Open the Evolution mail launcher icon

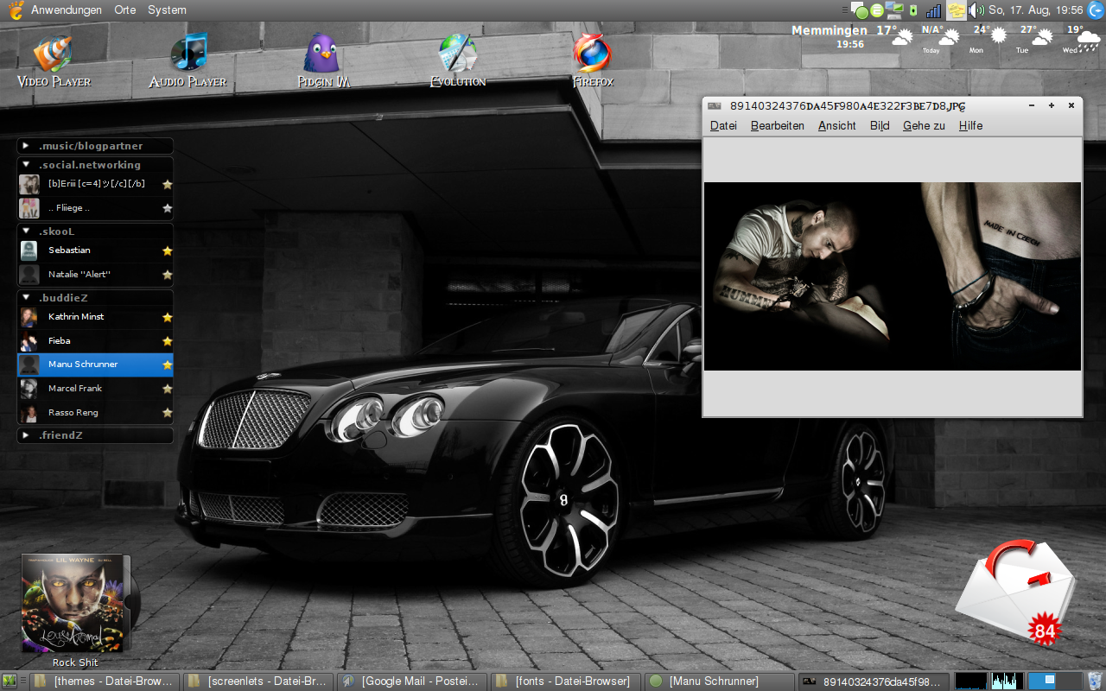pyautogui.click(x=457, y=55)
